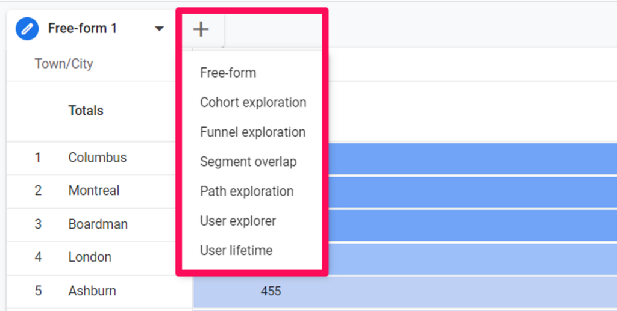This screenshot has height=311, width=617.
Task: Expand the Free-form 1 tab dropdown arrow
Action: click(x=159, y=29)
